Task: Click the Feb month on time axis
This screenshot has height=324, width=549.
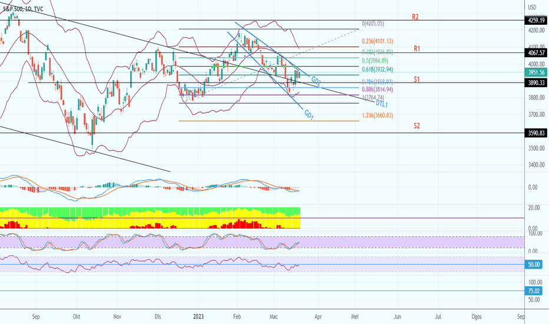Action: [x=237, y=317]
